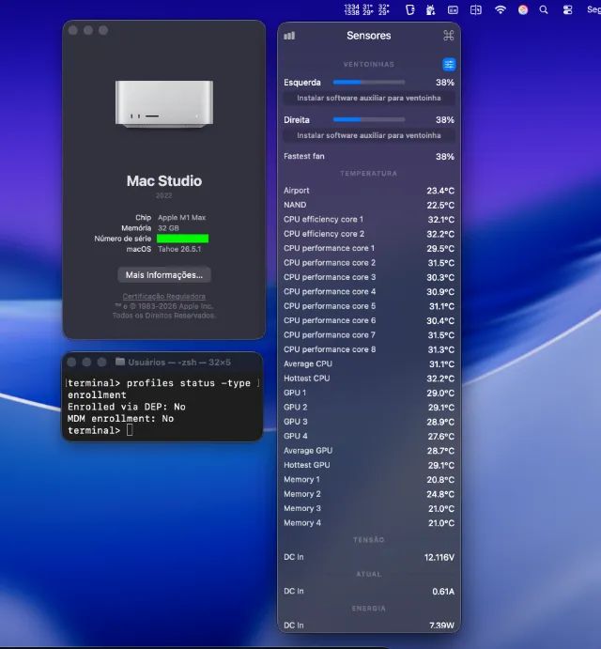The height and width of the screenshot is (649, 601).
Task: Select CPU performance core 8 row
Action: tap(369, 349)
